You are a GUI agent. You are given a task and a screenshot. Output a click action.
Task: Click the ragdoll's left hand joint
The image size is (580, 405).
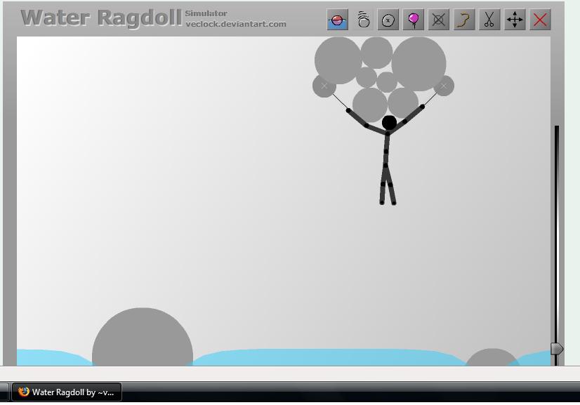click(x=348, y=110)
